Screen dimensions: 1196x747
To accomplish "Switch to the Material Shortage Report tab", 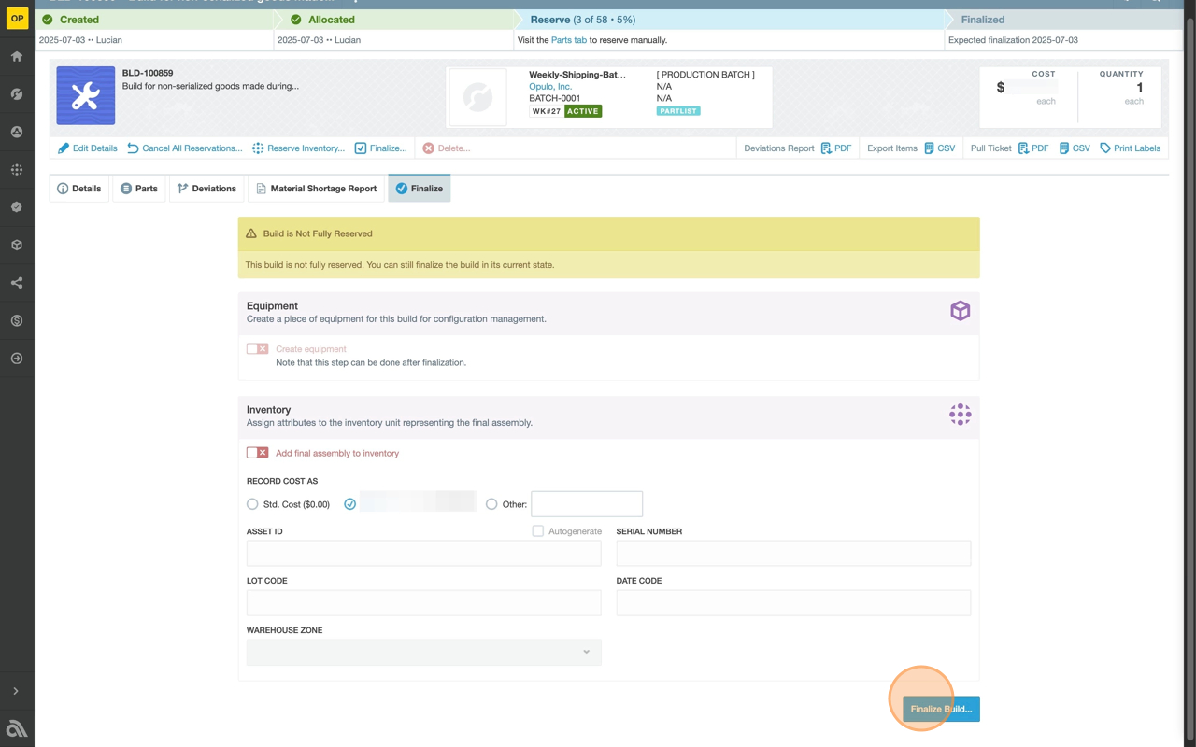I will point(316,189).
